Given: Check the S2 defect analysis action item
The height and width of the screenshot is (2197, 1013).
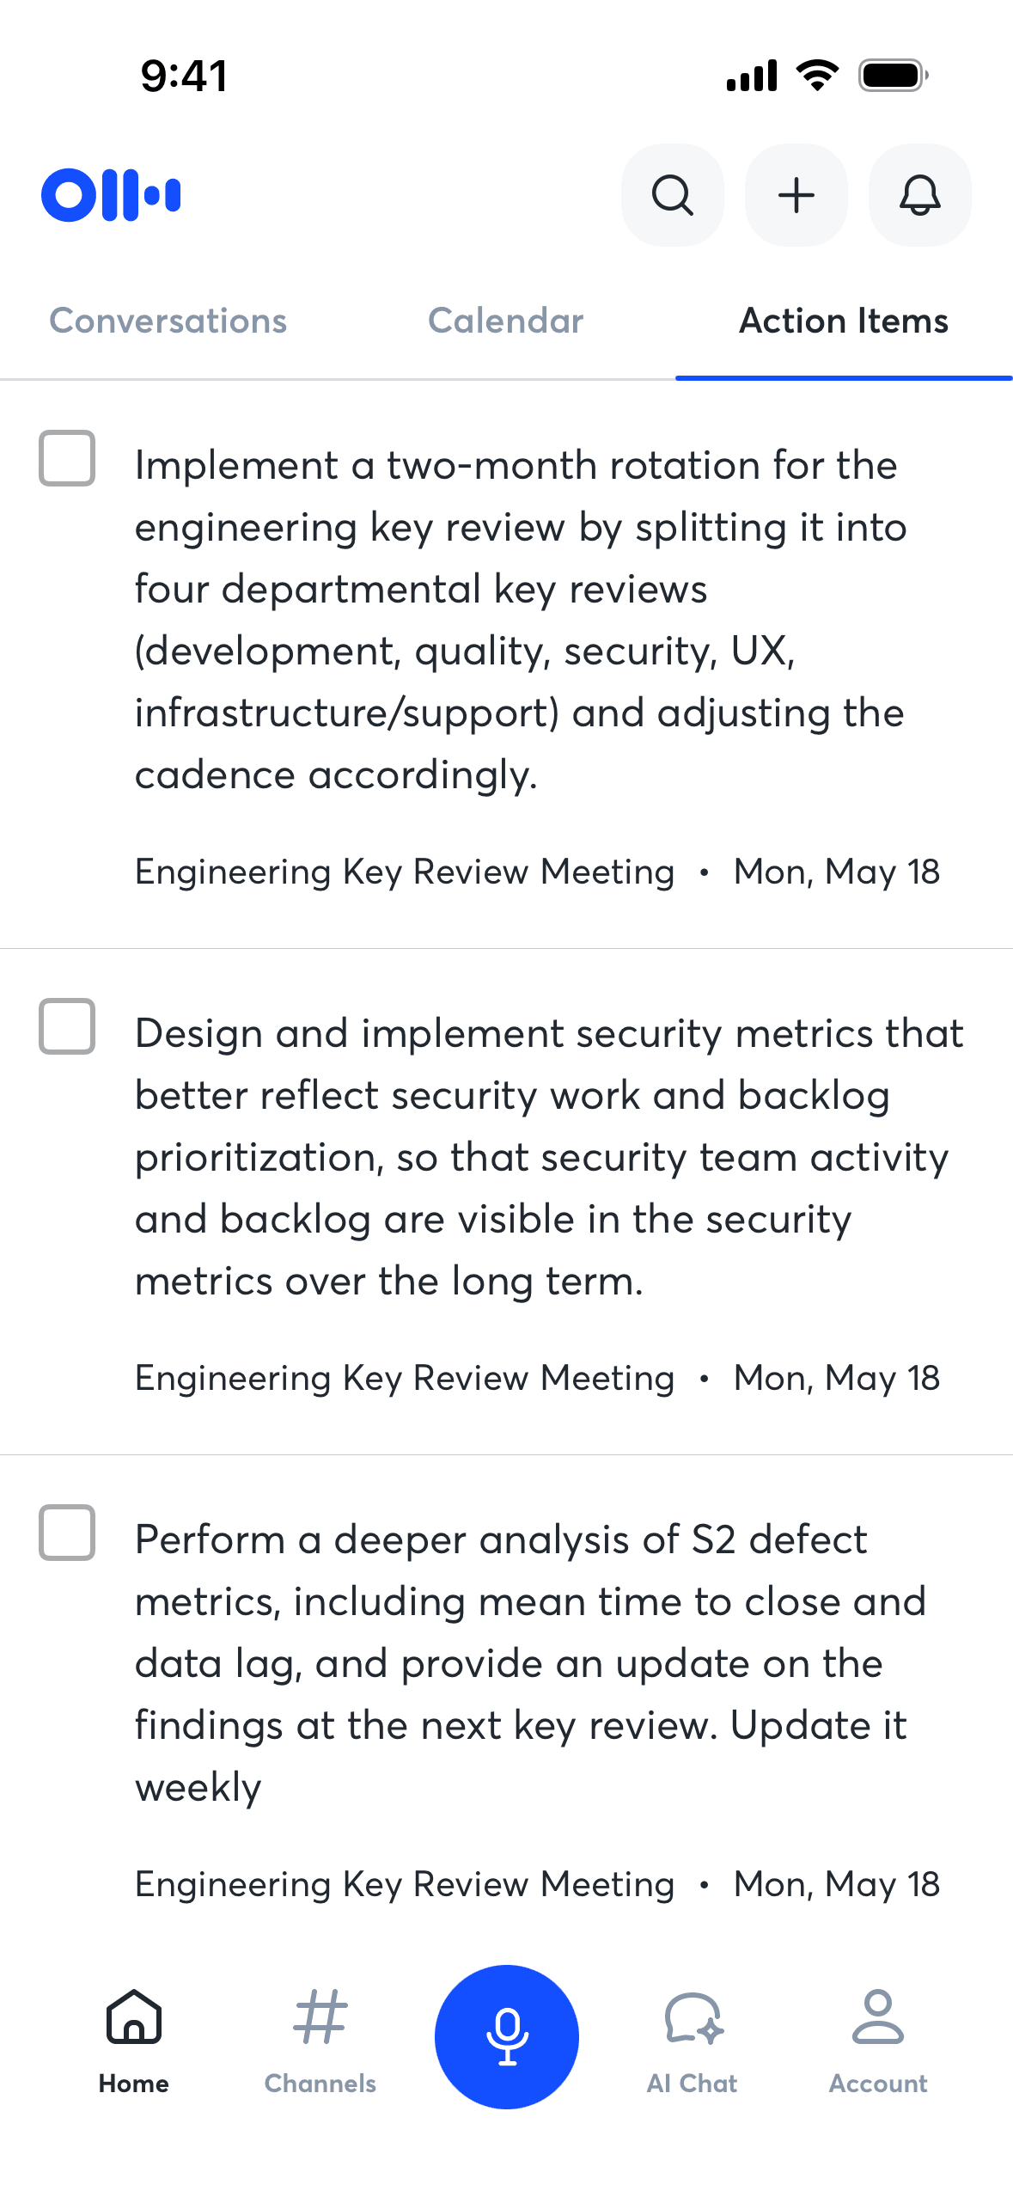Looking at the screenshot, I should tap(67, 1533).
